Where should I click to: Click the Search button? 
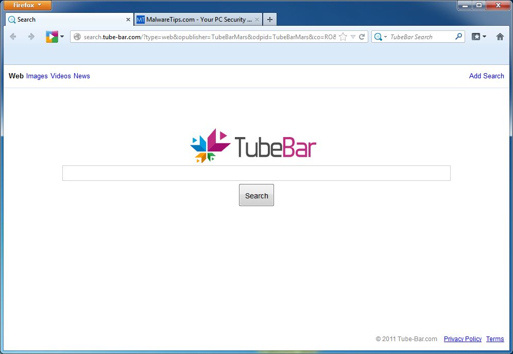point(256,195)
